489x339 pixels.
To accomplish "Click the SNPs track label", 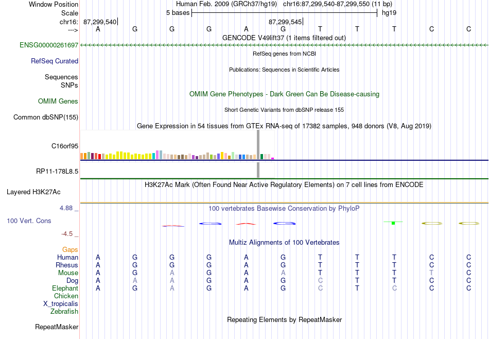I will click(69, 85).
